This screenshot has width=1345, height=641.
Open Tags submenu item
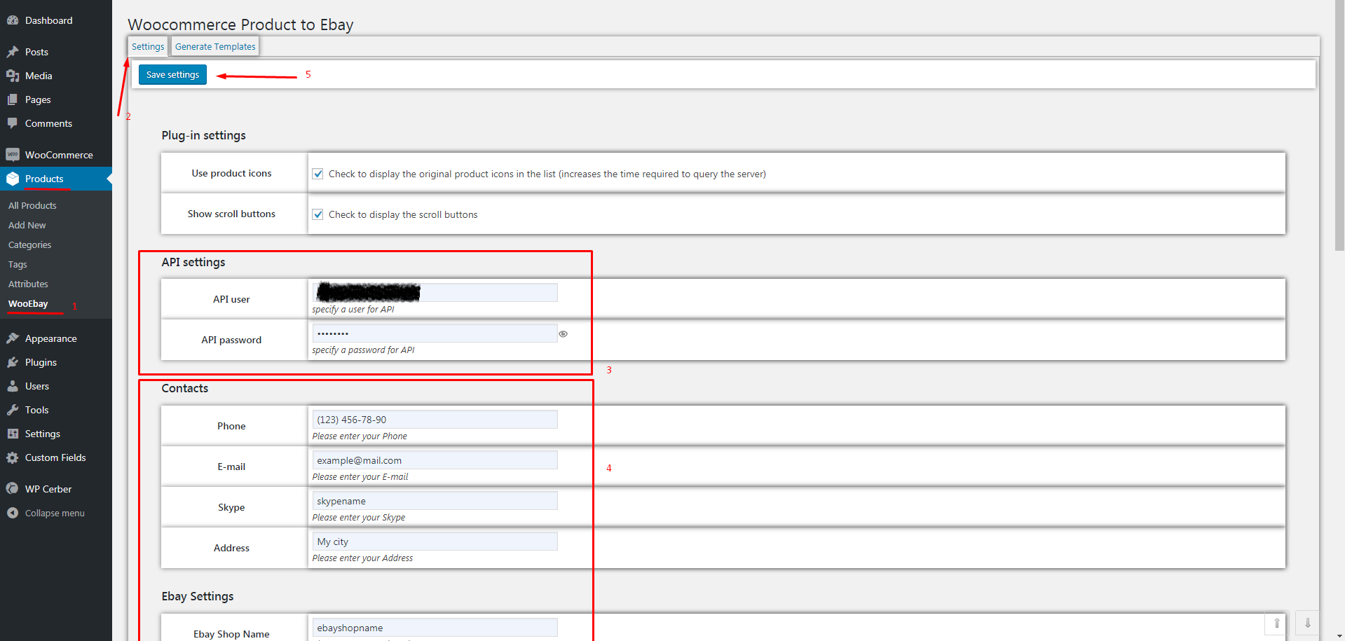click(x=18, y=264)
